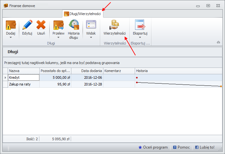This screenshot has height=154, width=225.
Task: Click the Lubię to! Facebook button
Action: coord(205,147)
